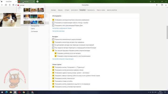Open the Безопасность settings section
This screenshot has height=94, width=168.
tap(91, 10)
